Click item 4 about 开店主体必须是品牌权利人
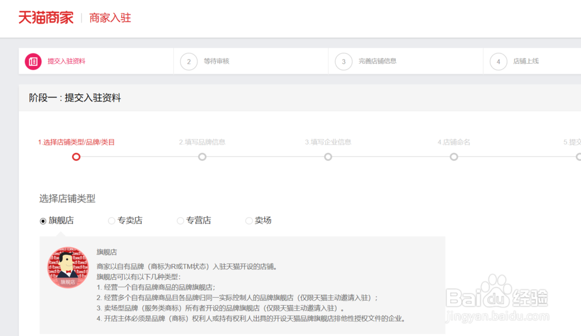The image size is (581, 336). [x=252, y=318]
